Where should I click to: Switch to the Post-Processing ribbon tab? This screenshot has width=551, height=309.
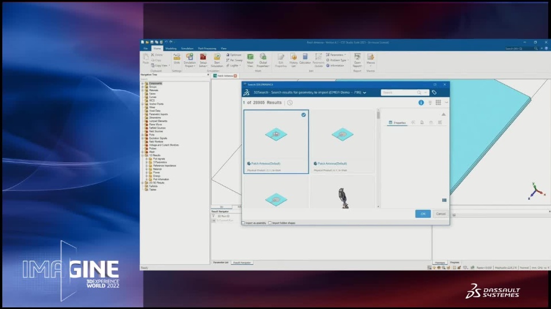(x=207, y=49)
